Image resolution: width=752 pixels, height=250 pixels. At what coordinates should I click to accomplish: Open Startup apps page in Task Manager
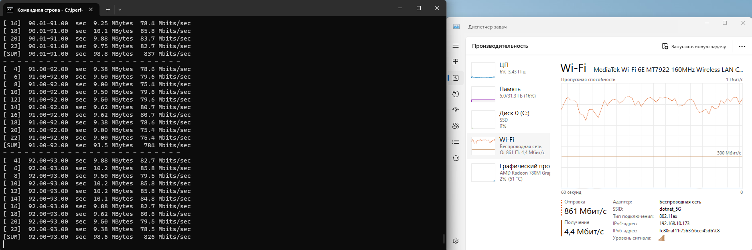click(x=456, y=110)
